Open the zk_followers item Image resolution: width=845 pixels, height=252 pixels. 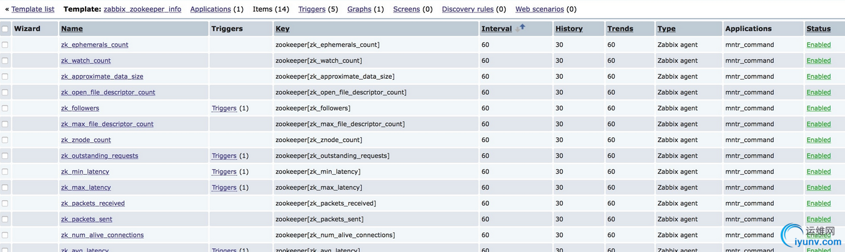point(80,108)
